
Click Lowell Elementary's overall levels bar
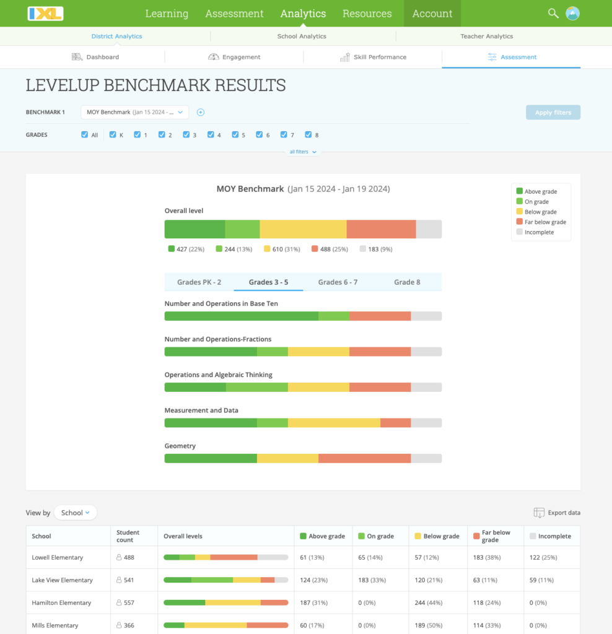225,557
